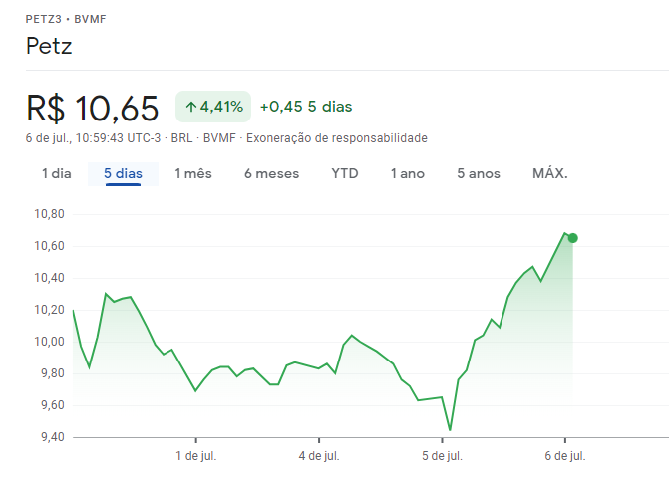Select the MÁX. range tab
The image size is (669, 482).
[550, 173]
